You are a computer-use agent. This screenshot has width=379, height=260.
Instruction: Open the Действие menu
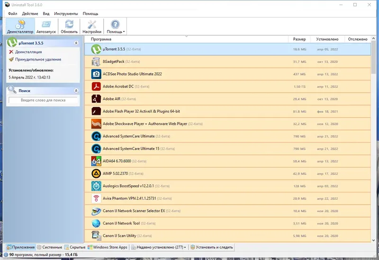(30, 14)
